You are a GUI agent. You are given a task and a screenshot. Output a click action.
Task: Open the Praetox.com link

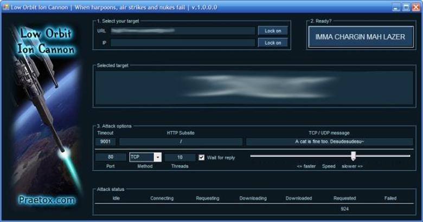(x=46, y=200)
